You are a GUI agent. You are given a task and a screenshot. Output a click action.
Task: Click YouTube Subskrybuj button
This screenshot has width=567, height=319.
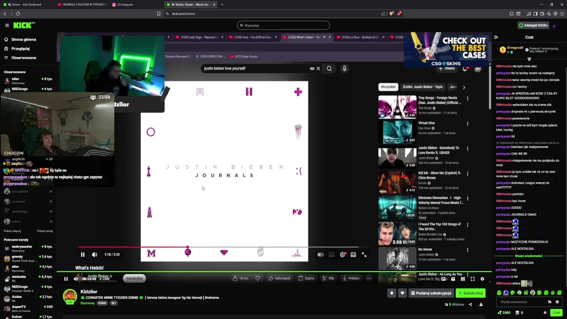[x=134, y=278]
